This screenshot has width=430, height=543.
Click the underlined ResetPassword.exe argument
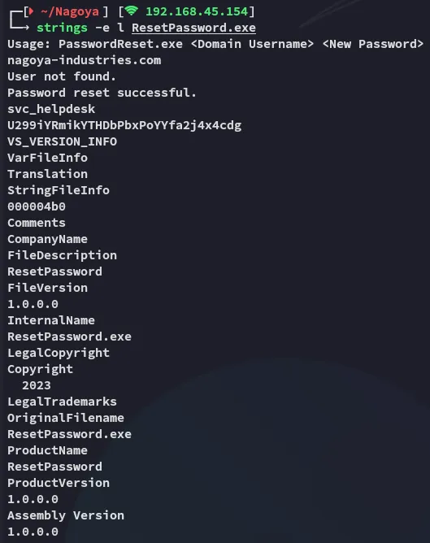(x=193, y=28)
